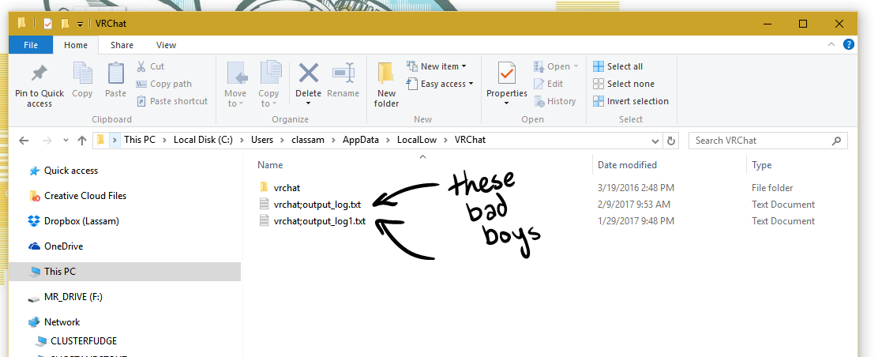882x357 pixels.
Task: Click Paste shortcut
Action: click(172, 101)
